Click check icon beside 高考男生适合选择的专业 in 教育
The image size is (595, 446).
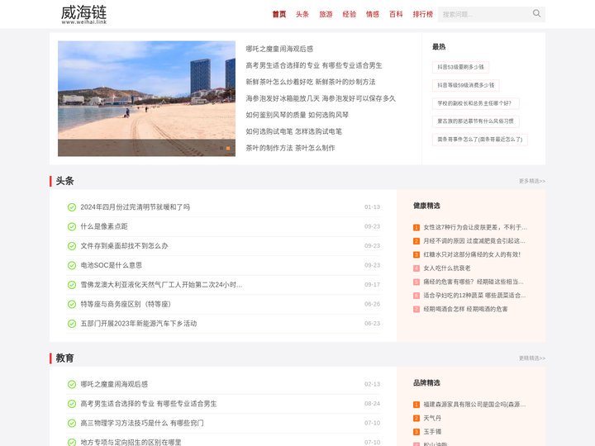[x=72, y=404]
